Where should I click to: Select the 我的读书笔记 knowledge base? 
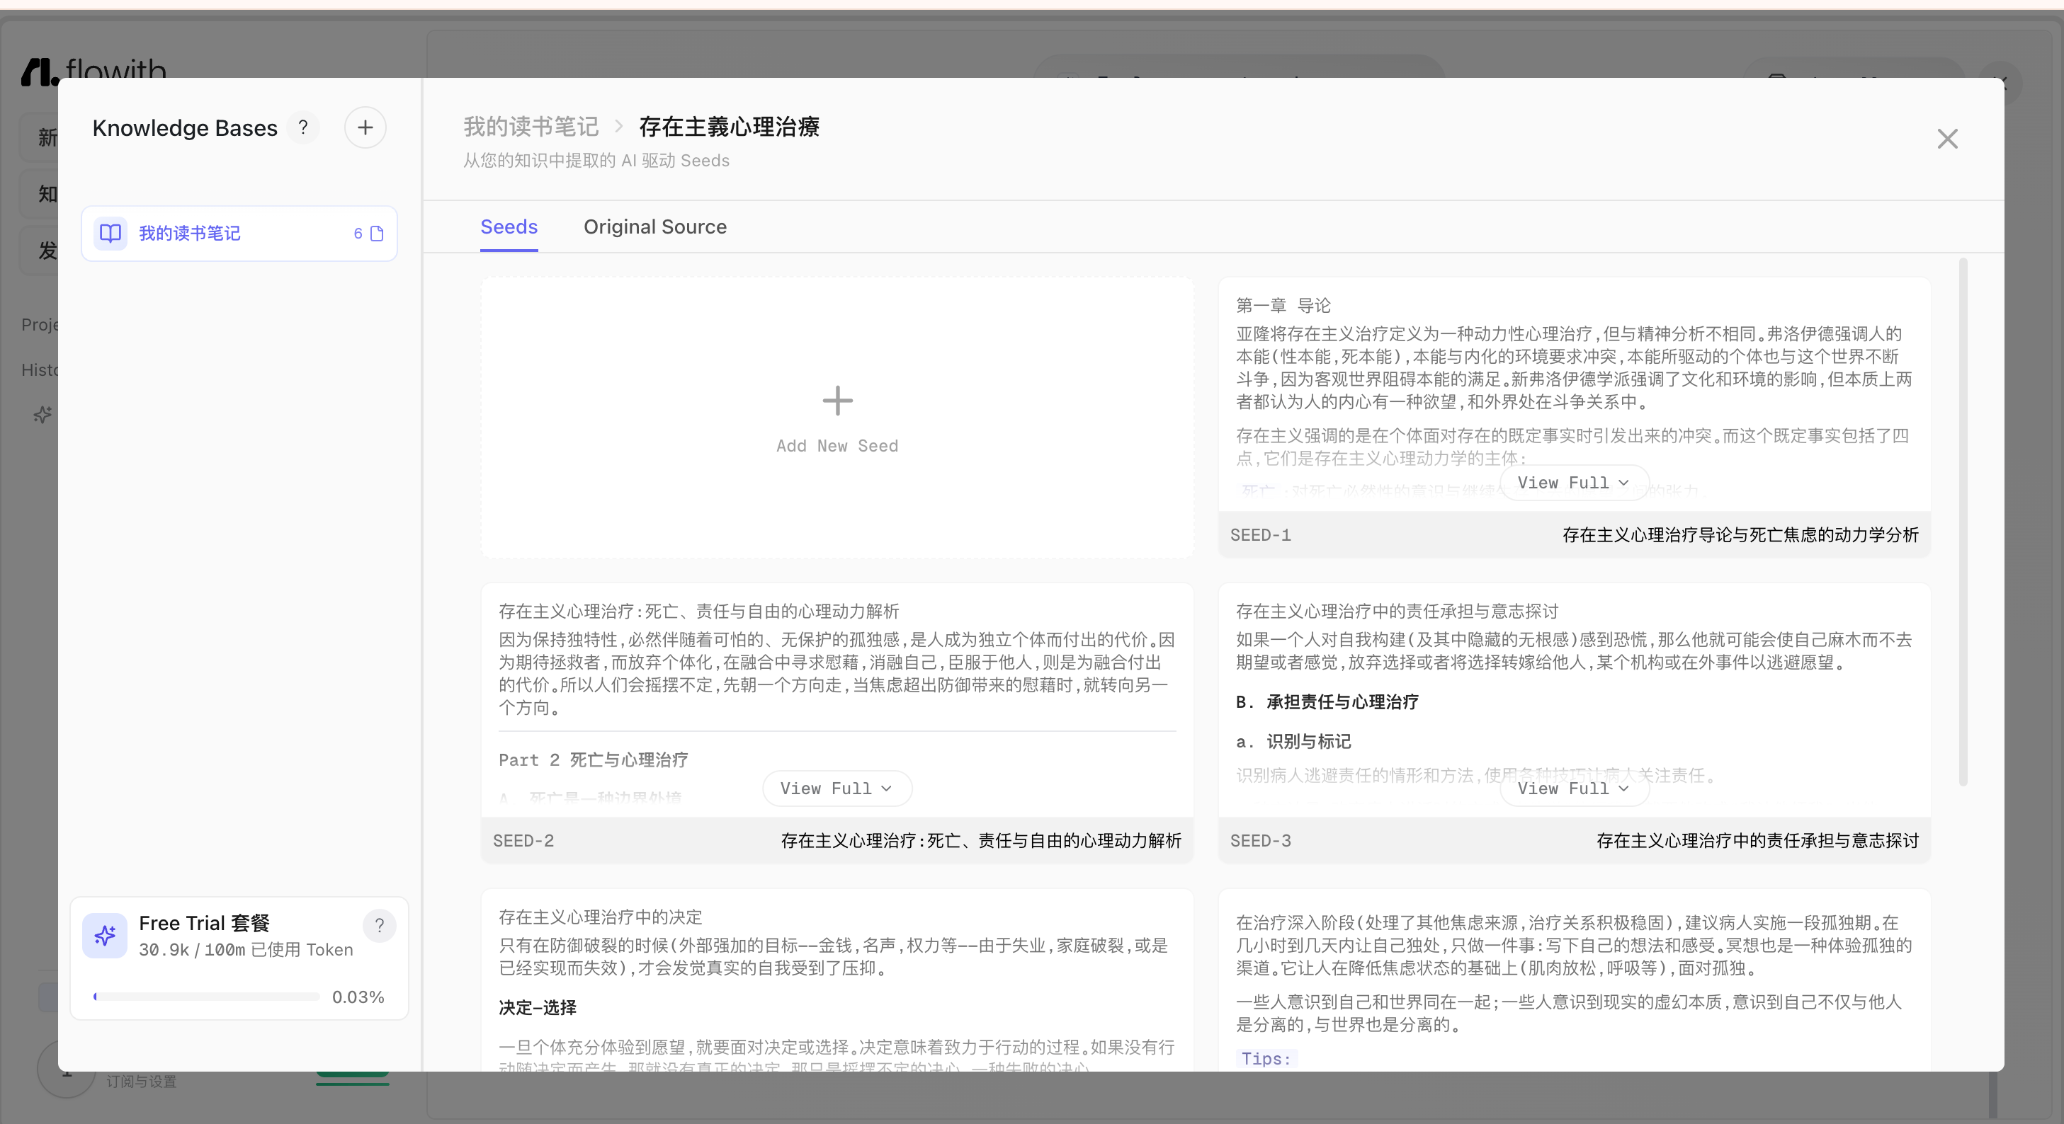point(239,234)
